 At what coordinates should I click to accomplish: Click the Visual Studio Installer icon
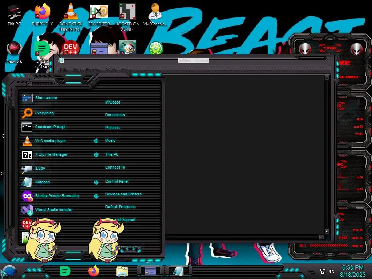(x=27, y=210)
